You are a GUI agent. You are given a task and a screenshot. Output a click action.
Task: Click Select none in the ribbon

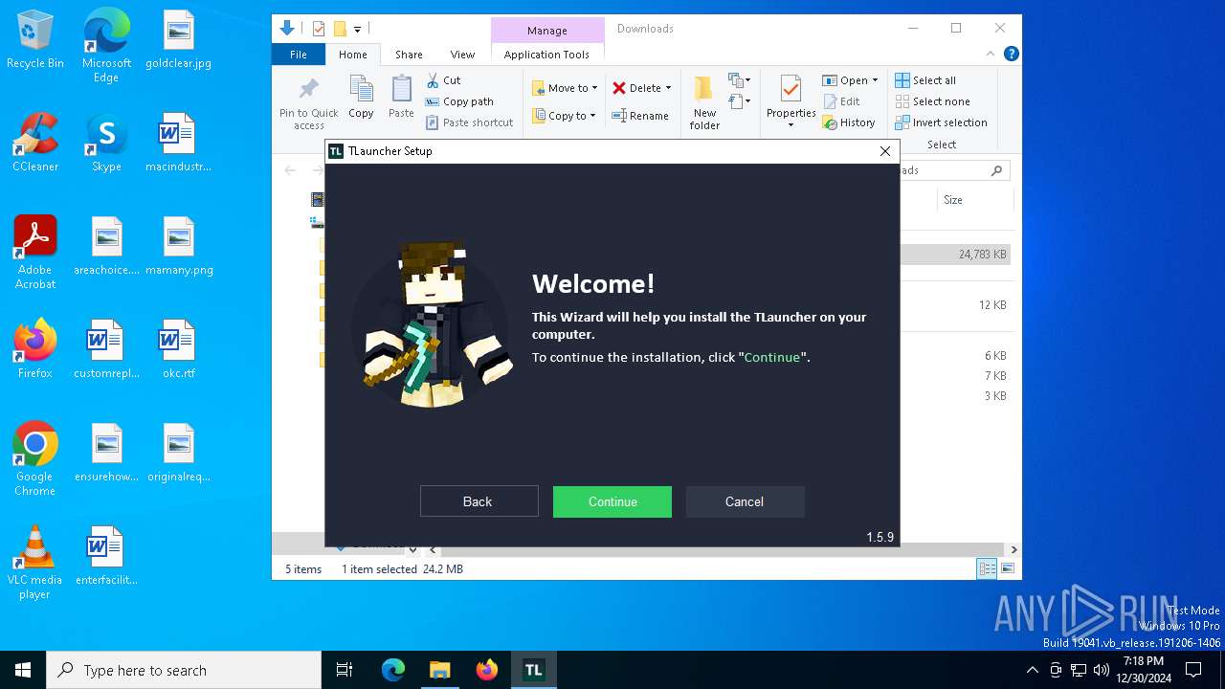coord(932,101)
